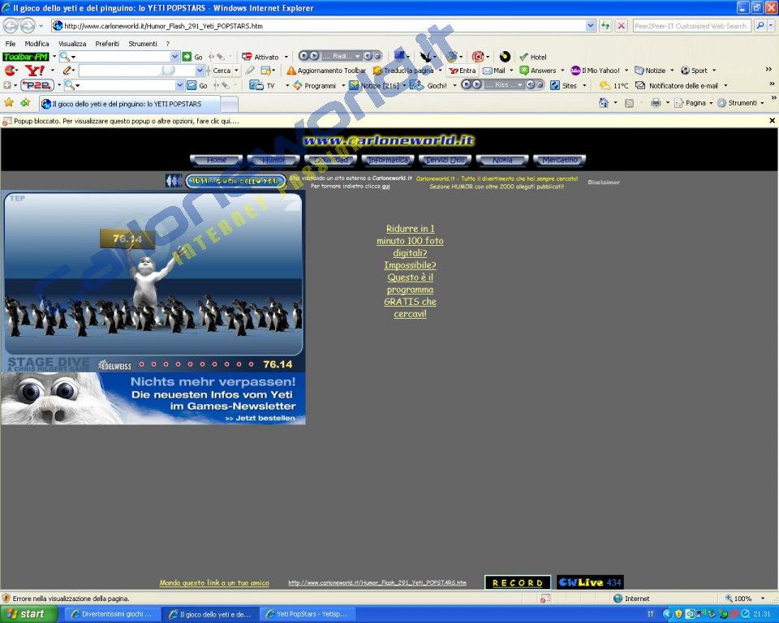
Task: Click the Popup bloccato information bar
Action: pos(389,121)
